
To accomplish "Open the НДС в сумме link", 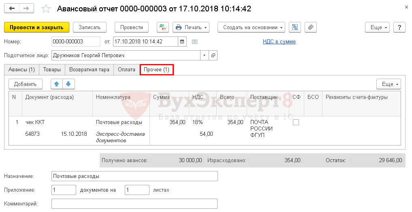I will click(279, 42).
